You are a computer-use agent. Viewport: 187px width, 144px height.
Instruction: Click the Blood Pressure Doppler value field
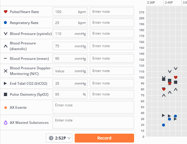click(70, 71)
